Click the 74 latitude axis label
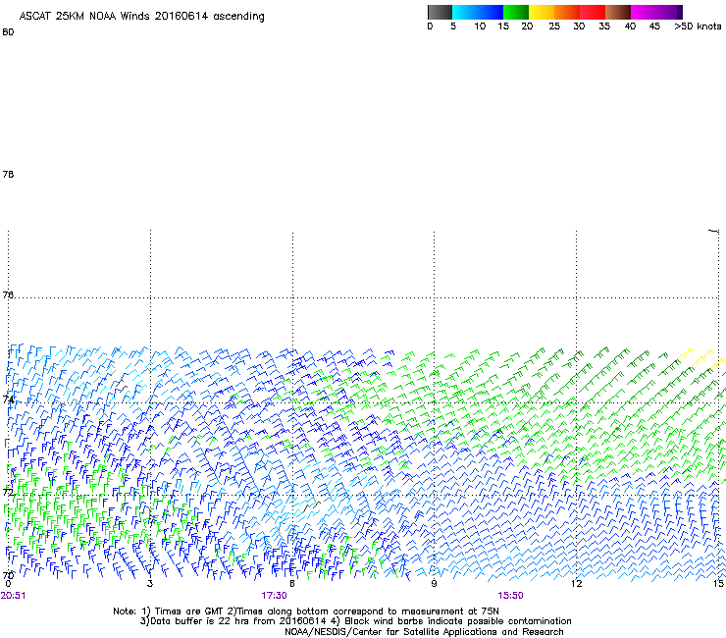726x638 pixels. 8,399
